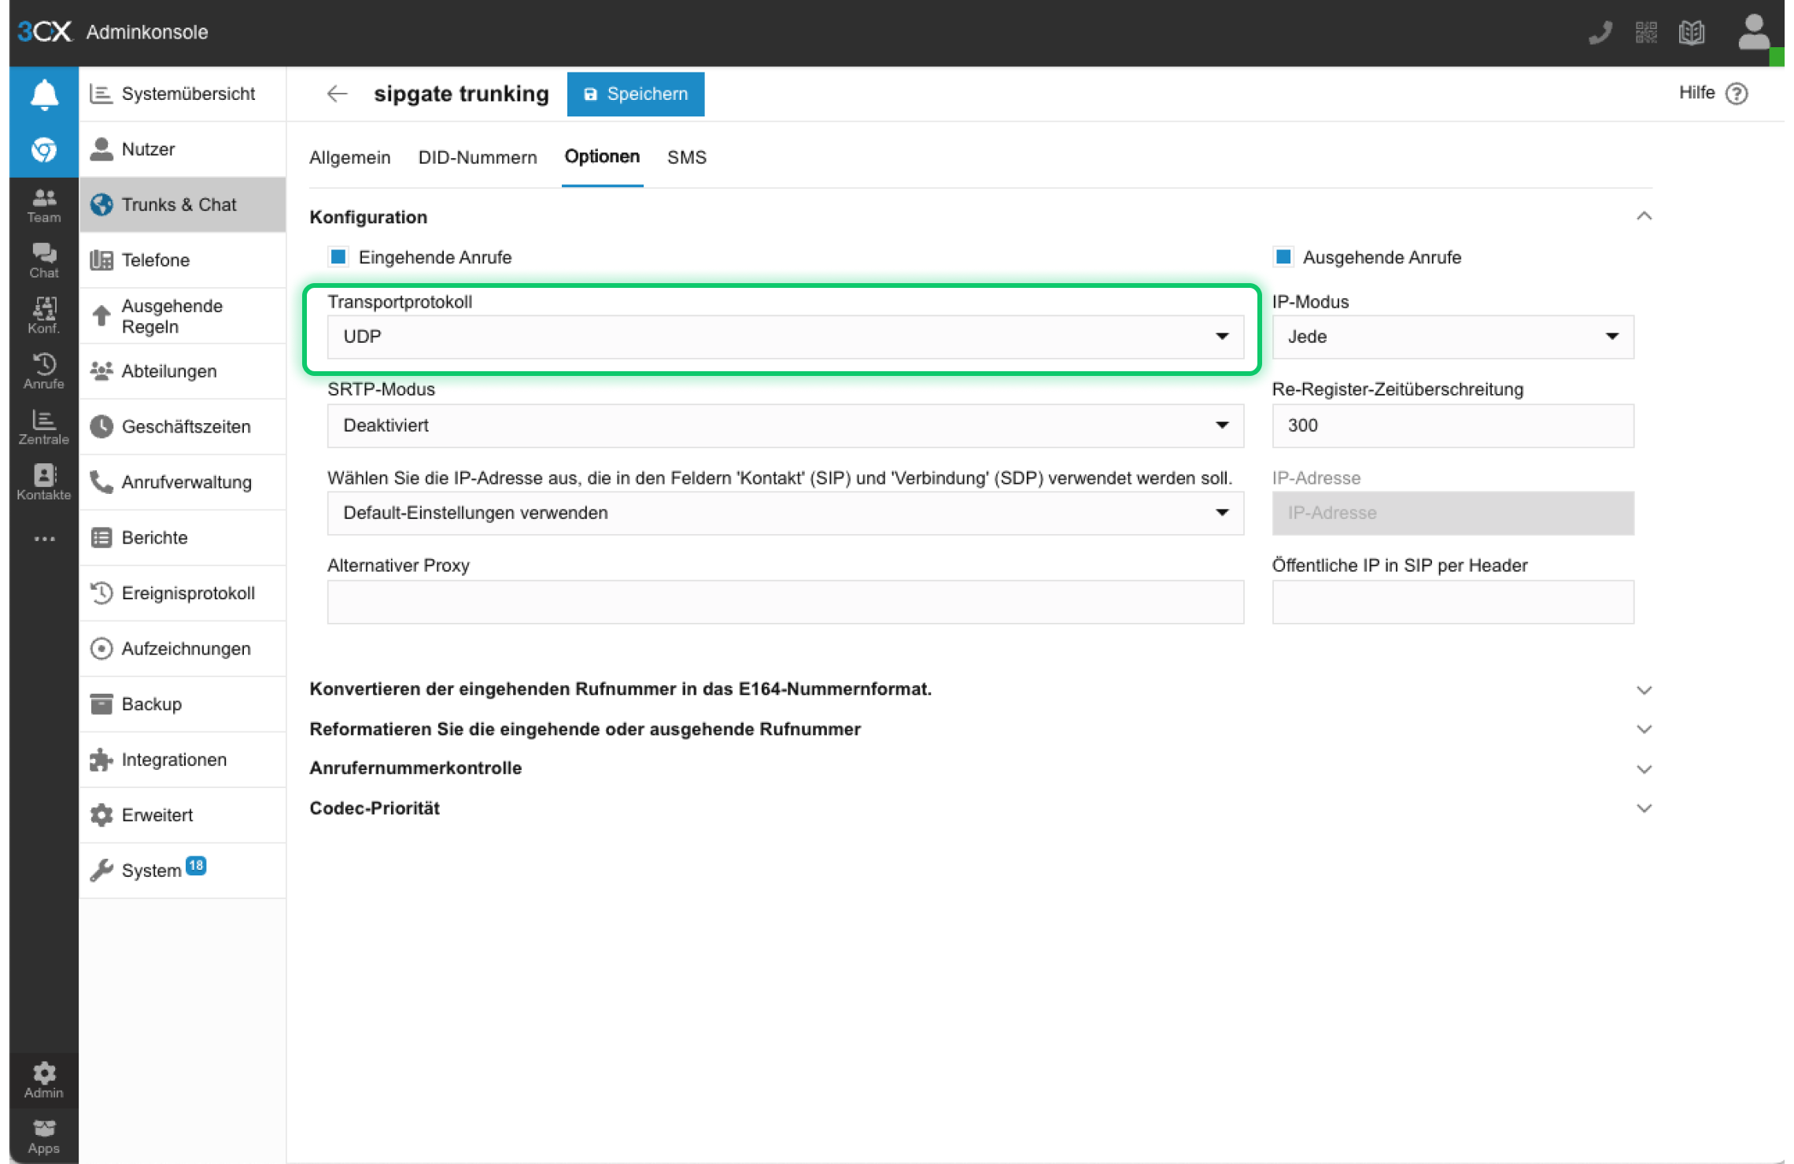This screenshot has width=1794, height=1164.
Task: Click the greyed IP-Adresse input field
Action: [x=1453, y=513]
